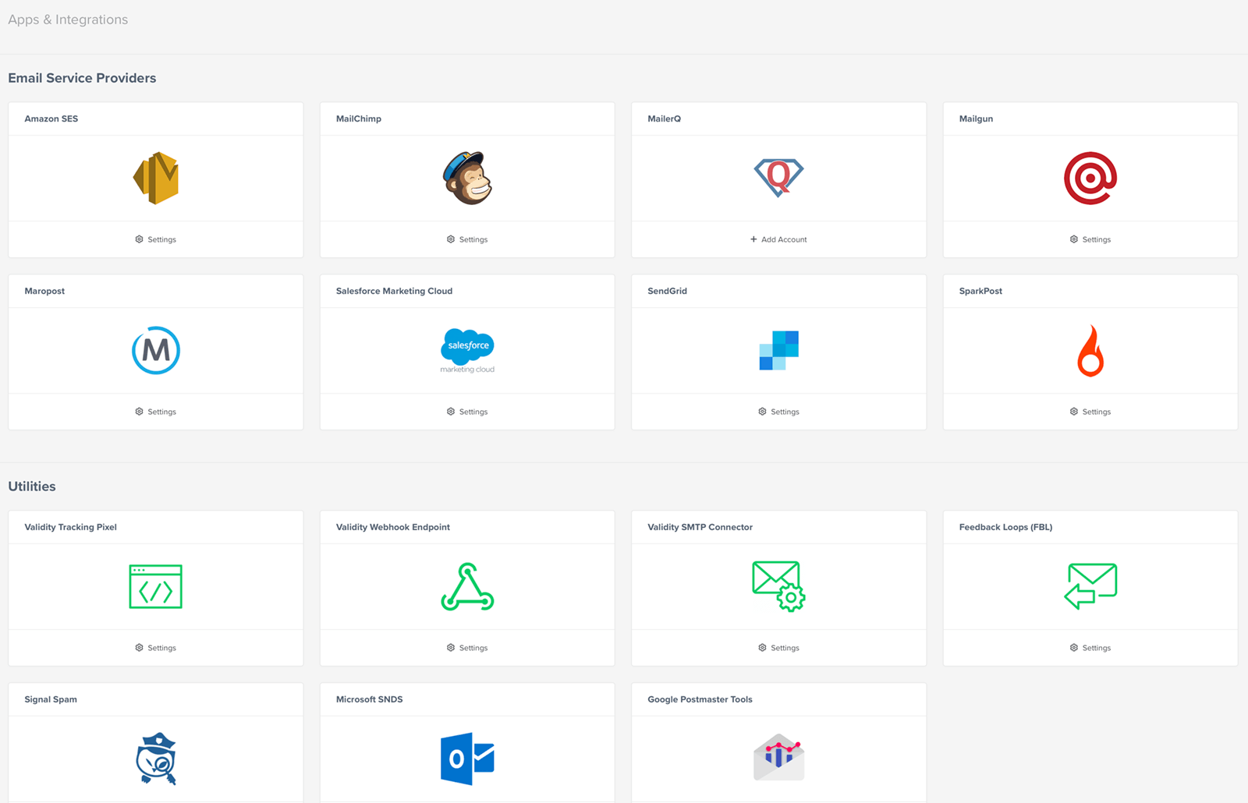Click the Validity Tracking Pixel title
The image size is (1248, 803).
70,527
